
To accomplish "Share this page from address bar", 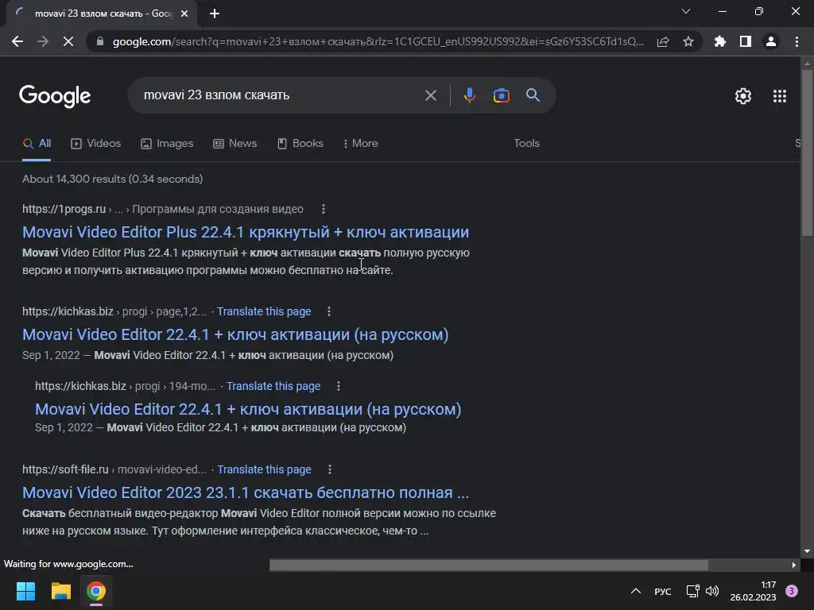I will tap(663, 41).
